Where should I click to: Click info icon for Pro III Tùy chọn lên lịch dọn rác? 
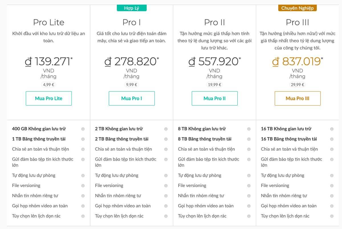coord(332,216)
